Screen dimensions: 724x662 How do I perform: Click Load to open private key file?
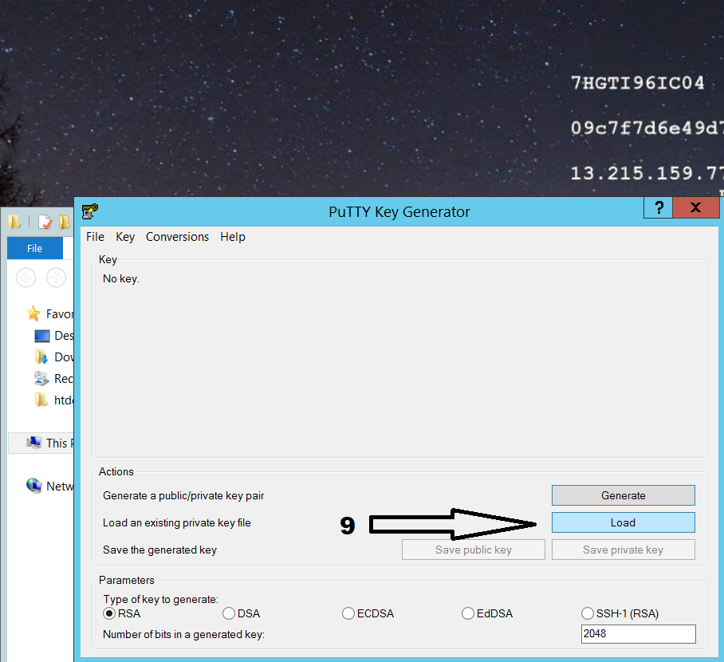623,522
